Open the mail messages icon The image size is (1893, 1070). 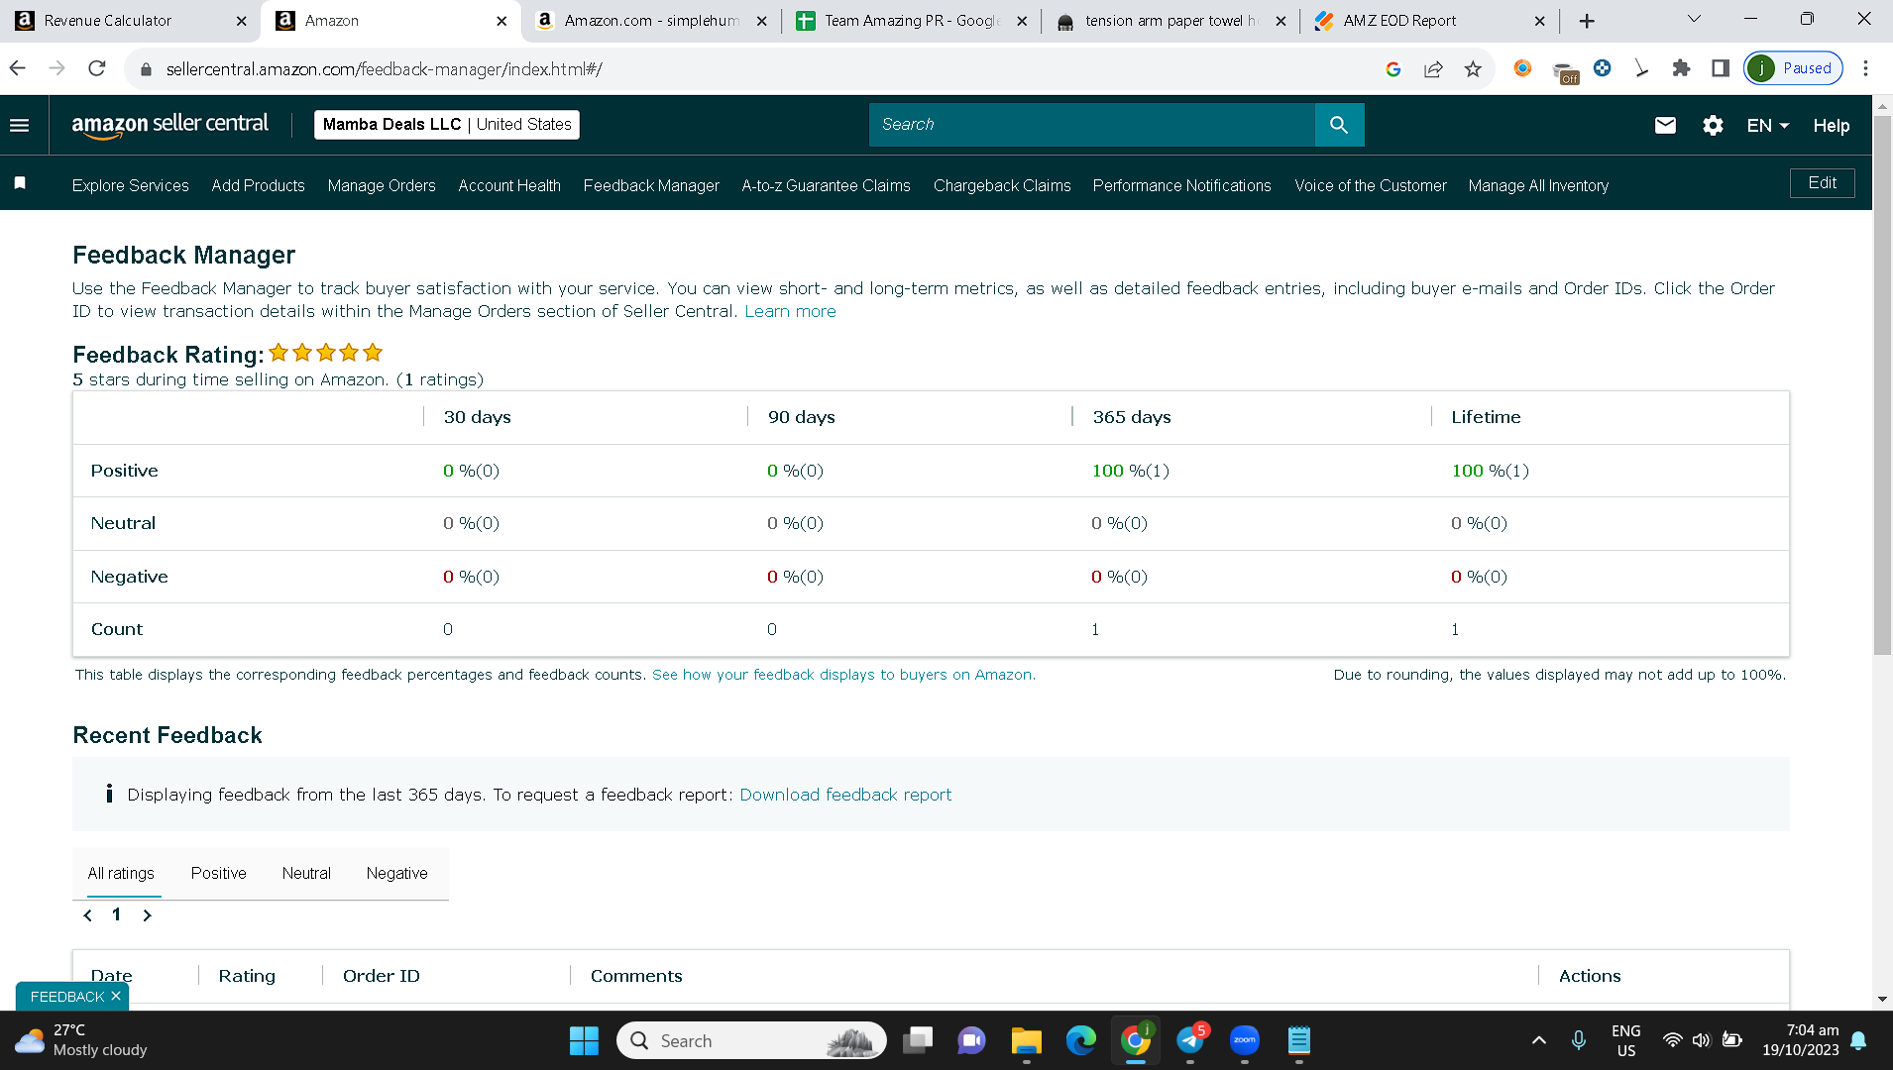point(1665,125)
